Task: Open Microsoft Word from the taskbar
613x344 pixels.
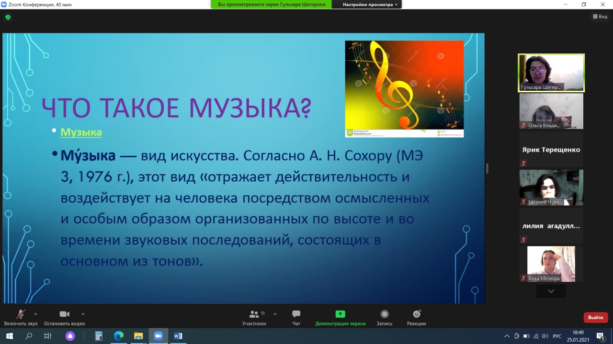Action: pos(178,336)
